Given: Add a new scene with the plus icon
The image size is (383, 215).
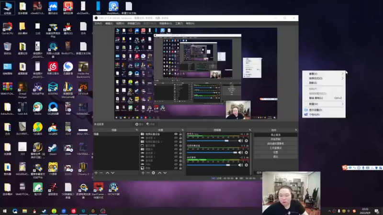Looking at the screenshot, I should click(x=96, y=173).
